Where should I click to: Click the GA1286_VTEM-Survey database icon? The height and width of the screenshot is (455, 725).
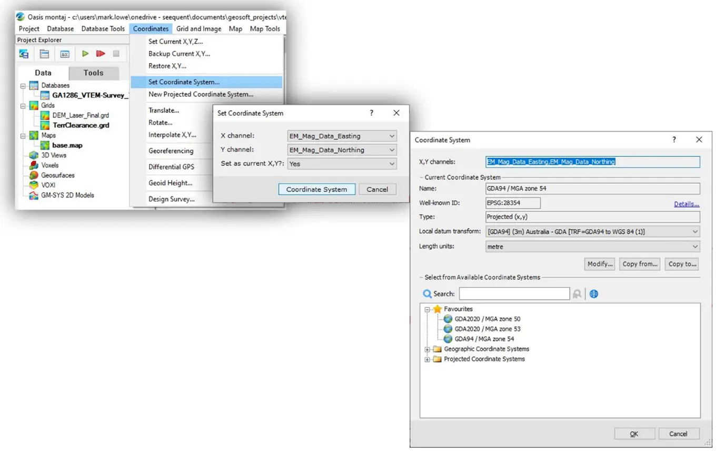pyautogui.click(x=45, y=95)
